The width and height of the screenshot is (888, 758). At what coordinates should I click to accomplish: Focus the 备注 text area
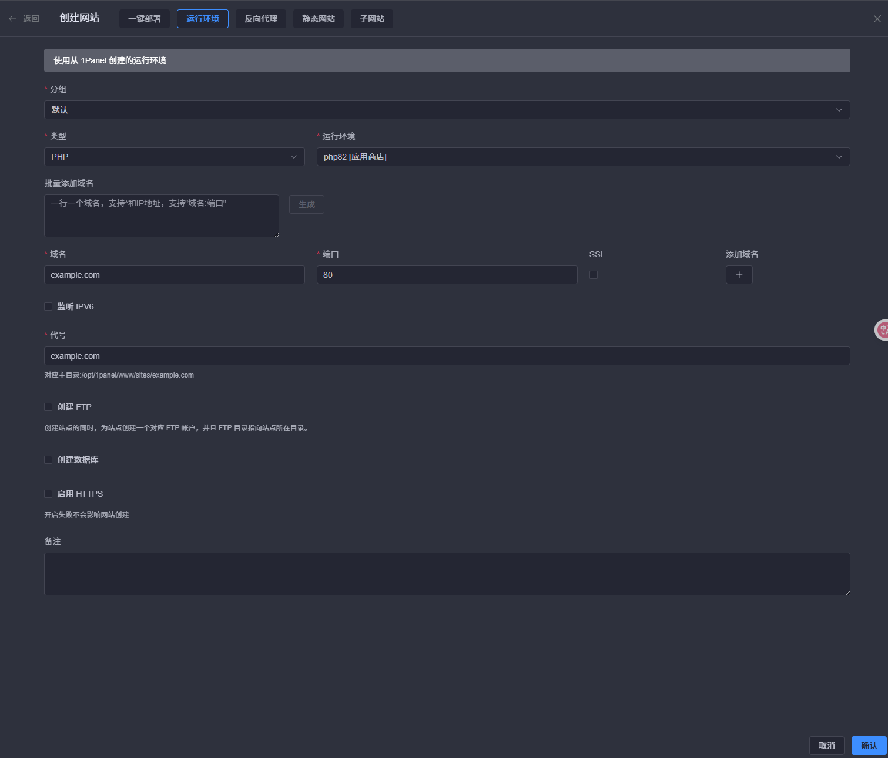(x=447, y=574)
